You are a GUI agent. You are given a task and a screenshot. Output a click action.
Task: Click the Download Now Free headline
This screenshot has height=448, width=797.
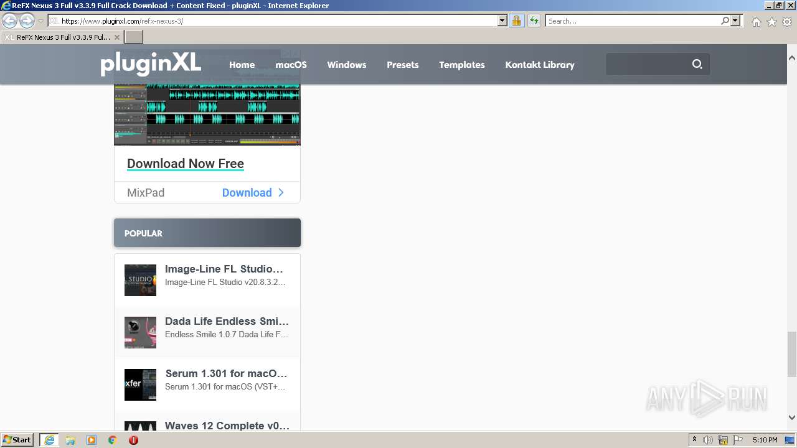pyautogui.click(x=186, y=164)
